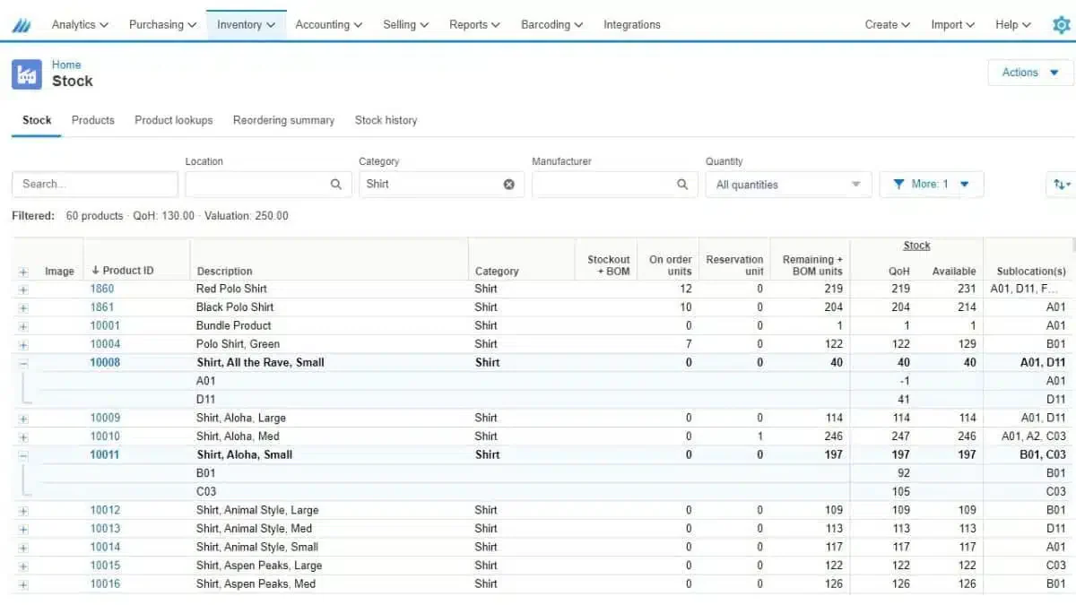
Task: Click the Stock warehouse icon beside title
Action: (27, 74)
